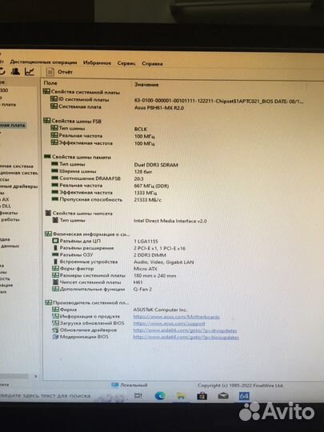Click the Локальный status bar entry
This screenshot has width=324, height=432.
130,385
